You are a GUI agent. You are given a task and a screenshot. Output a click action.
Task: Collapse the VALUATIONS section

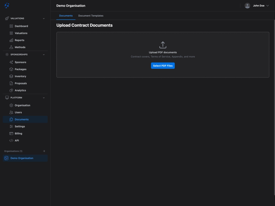click(x=43, y=18)
